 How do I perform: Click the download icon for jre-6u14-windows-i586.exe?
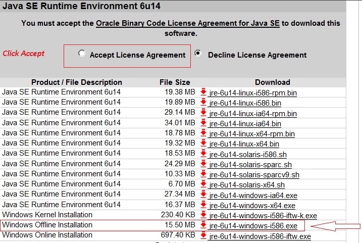point(203,225)
